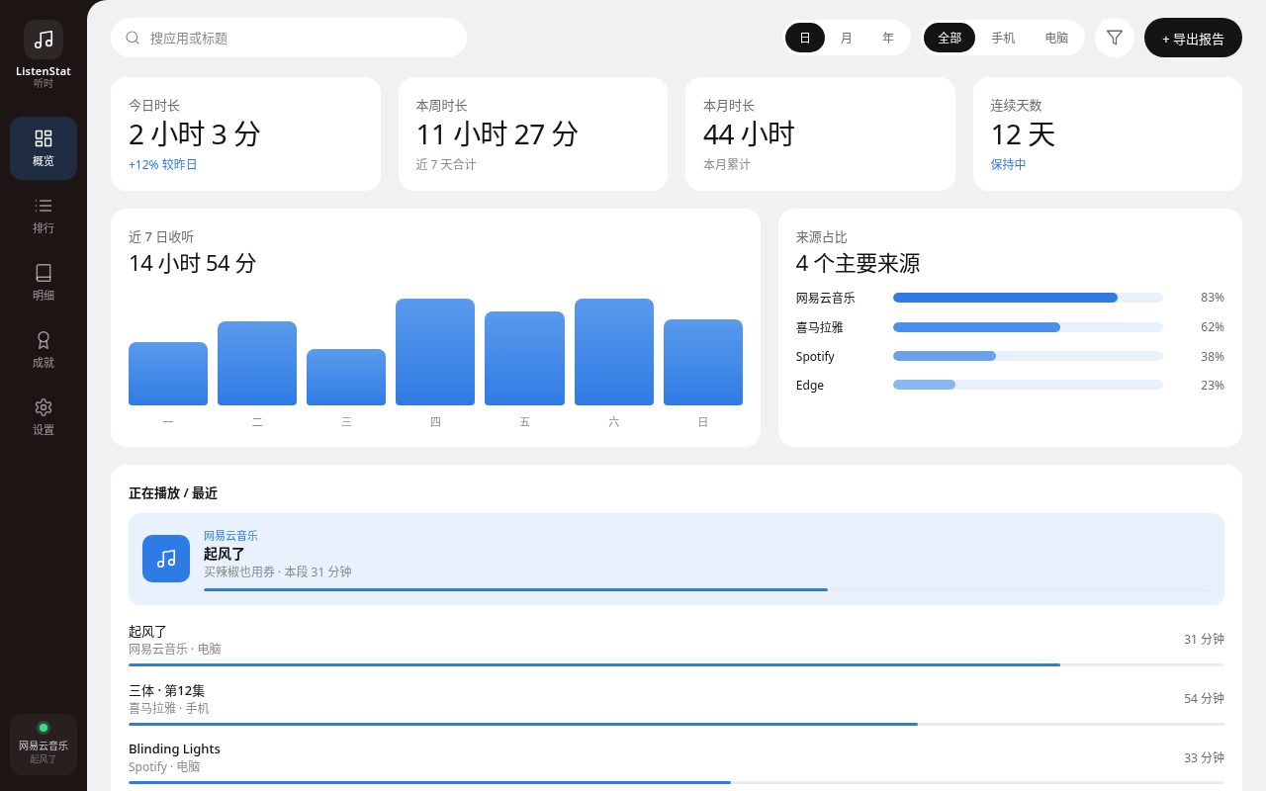Open the 成就 achievements sidebar section

[x=44, y=350]
